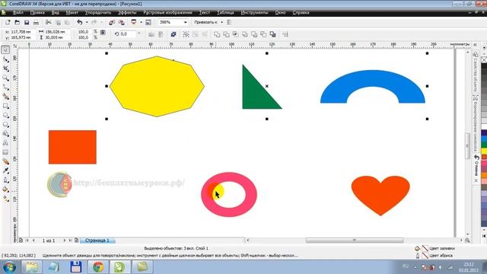This screenshot has width=487, height=274.
Task: Select the Smart Fill tool
Action: pos(5,97)
